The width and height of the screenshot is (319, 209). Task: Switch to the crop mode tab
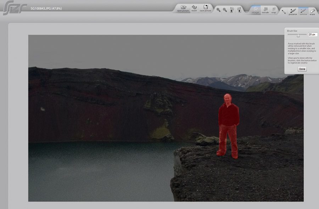tap(274, 10)
